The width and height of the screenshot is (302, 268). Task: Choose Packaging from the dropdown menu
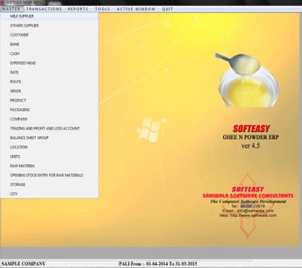[x=50, y=110]
